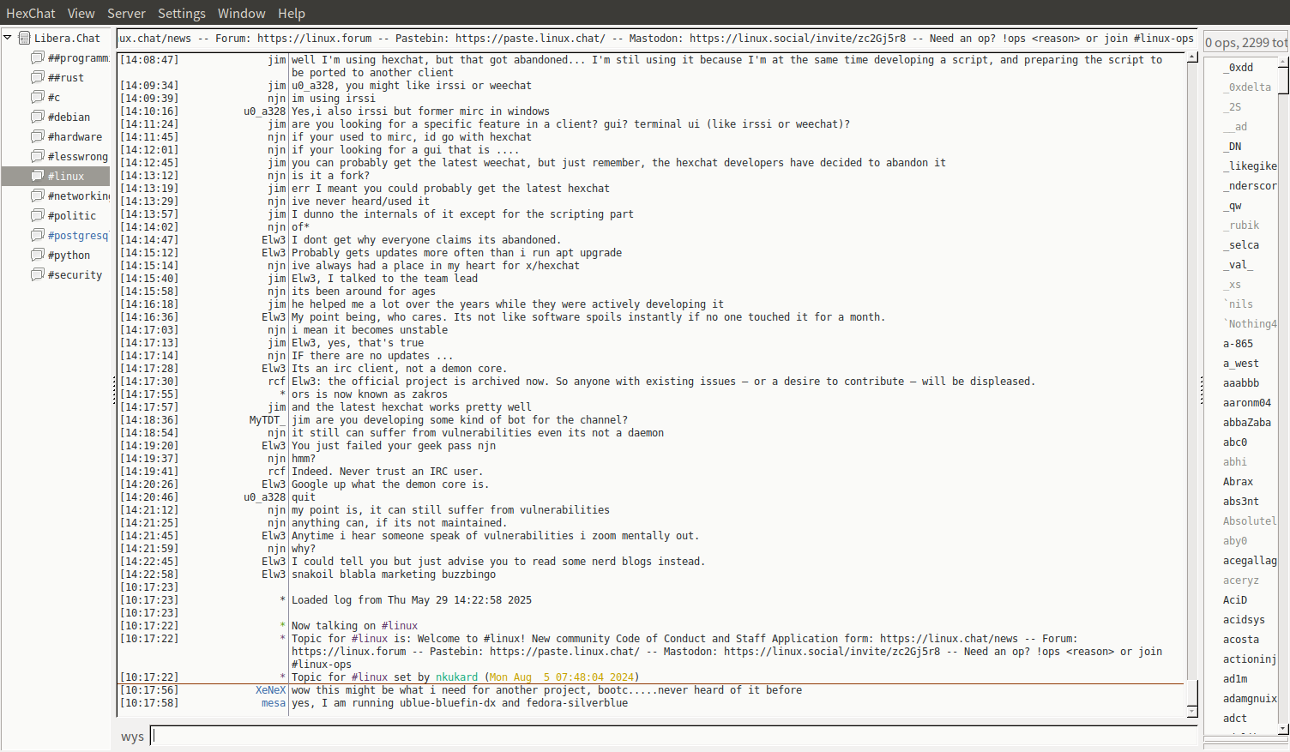Screen dimensions: 1290x752
Task: Click the #postgresq channel icon
Action: pos(38,235)
